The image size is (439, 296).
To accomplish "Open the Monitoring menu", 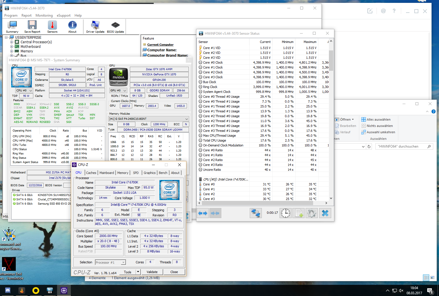I will point(44,15).
